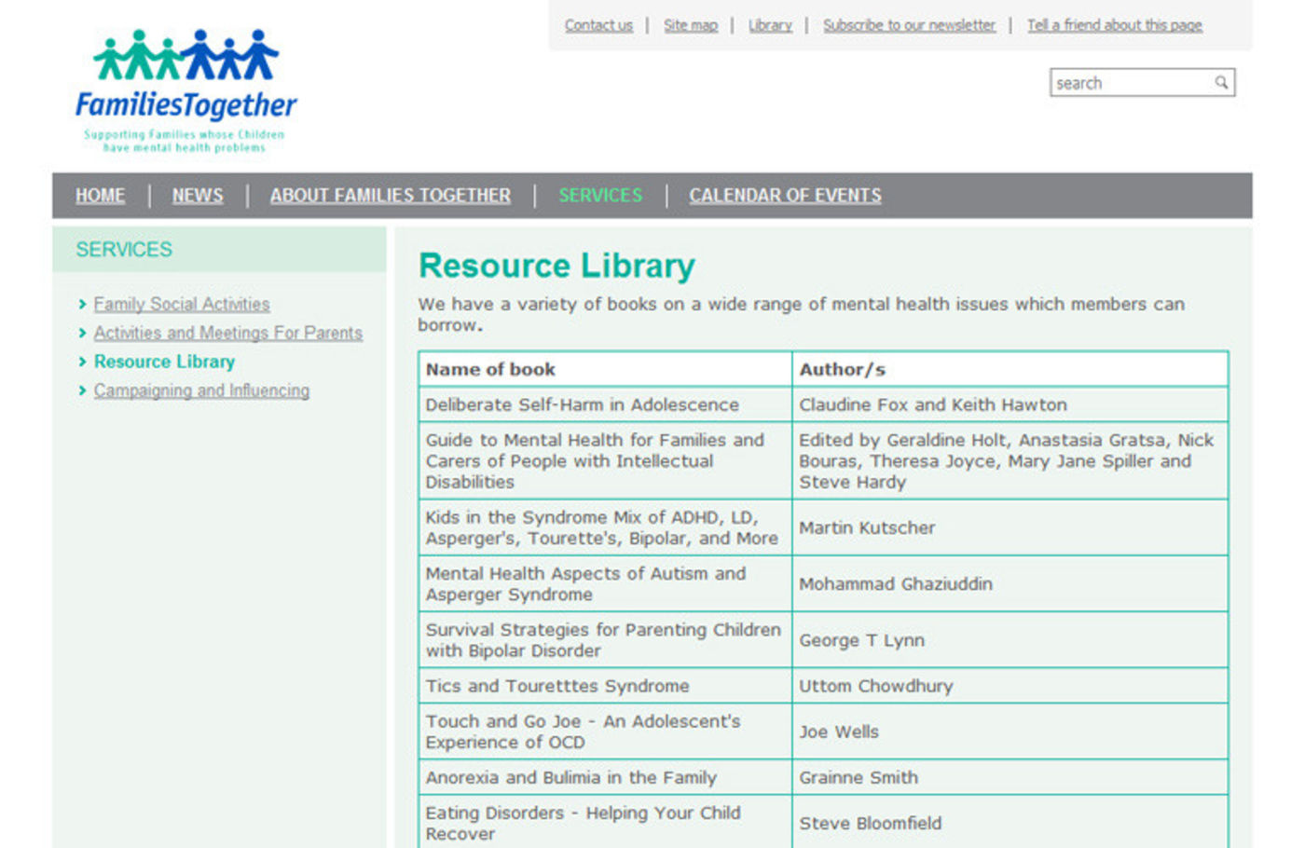Click the search magnifying glass icon
Viewport: 1305px width, 848px height.
(1221, 83)
